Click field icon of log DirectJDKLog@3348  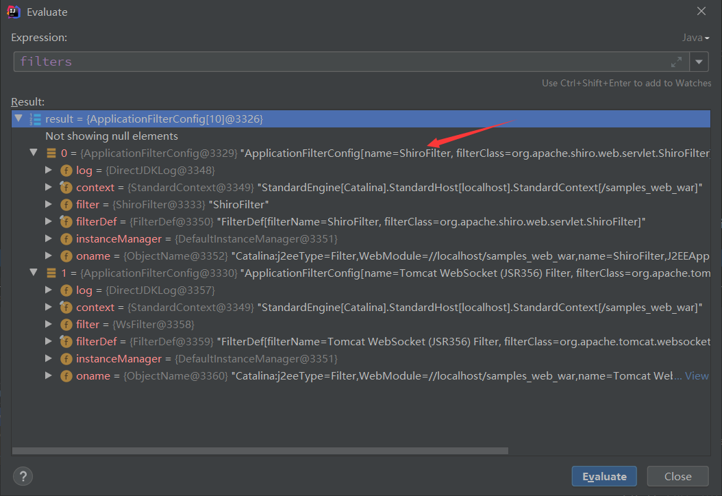[66, 171]
